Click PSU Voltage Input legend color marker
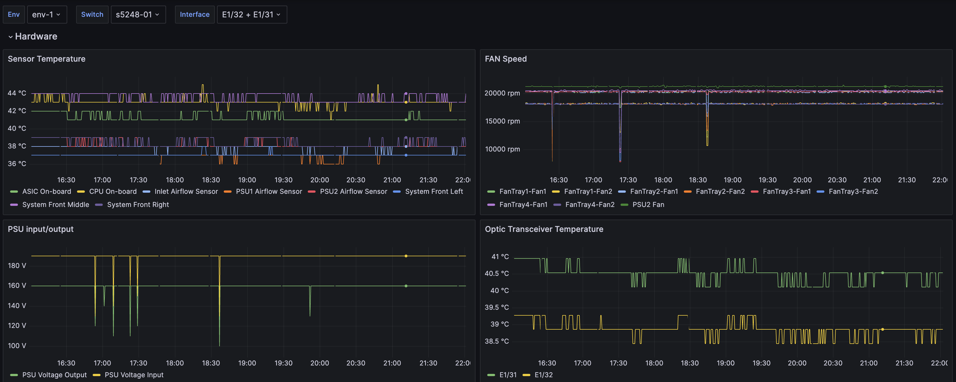 pyautogui.click(x=97, y=375)
